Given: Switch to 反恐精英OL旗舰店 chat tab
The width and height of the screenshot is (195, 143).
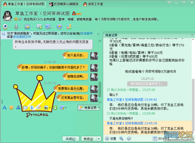Looking at the screenshot, I should pos(64,4).
